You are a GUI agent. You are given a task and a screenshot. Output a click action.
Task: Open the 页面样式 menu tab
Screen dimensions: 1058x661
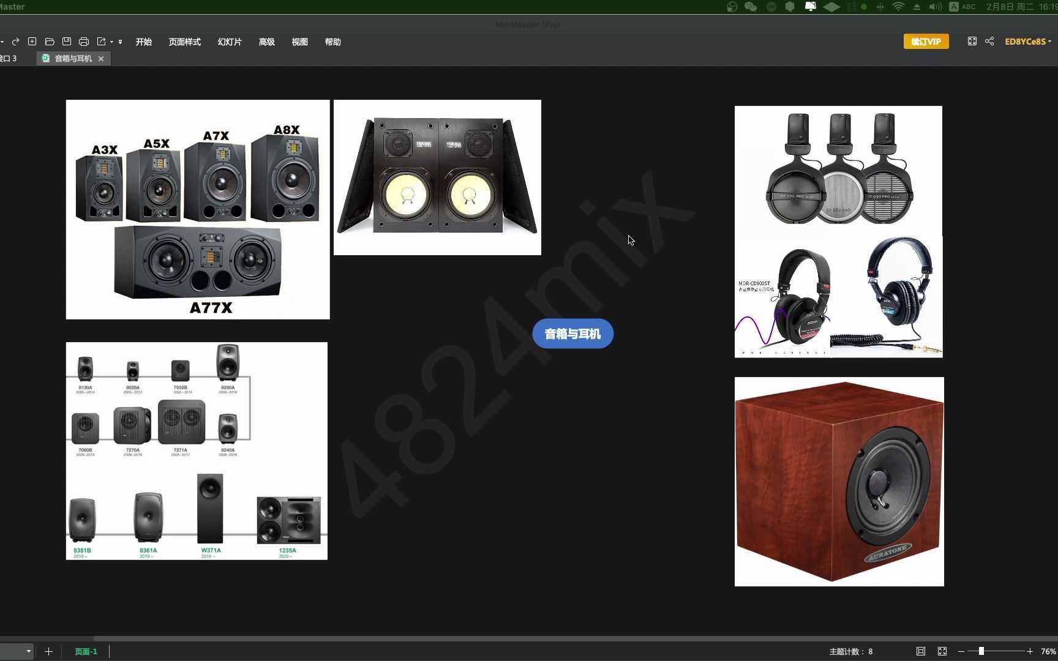[x=185, y=42]
